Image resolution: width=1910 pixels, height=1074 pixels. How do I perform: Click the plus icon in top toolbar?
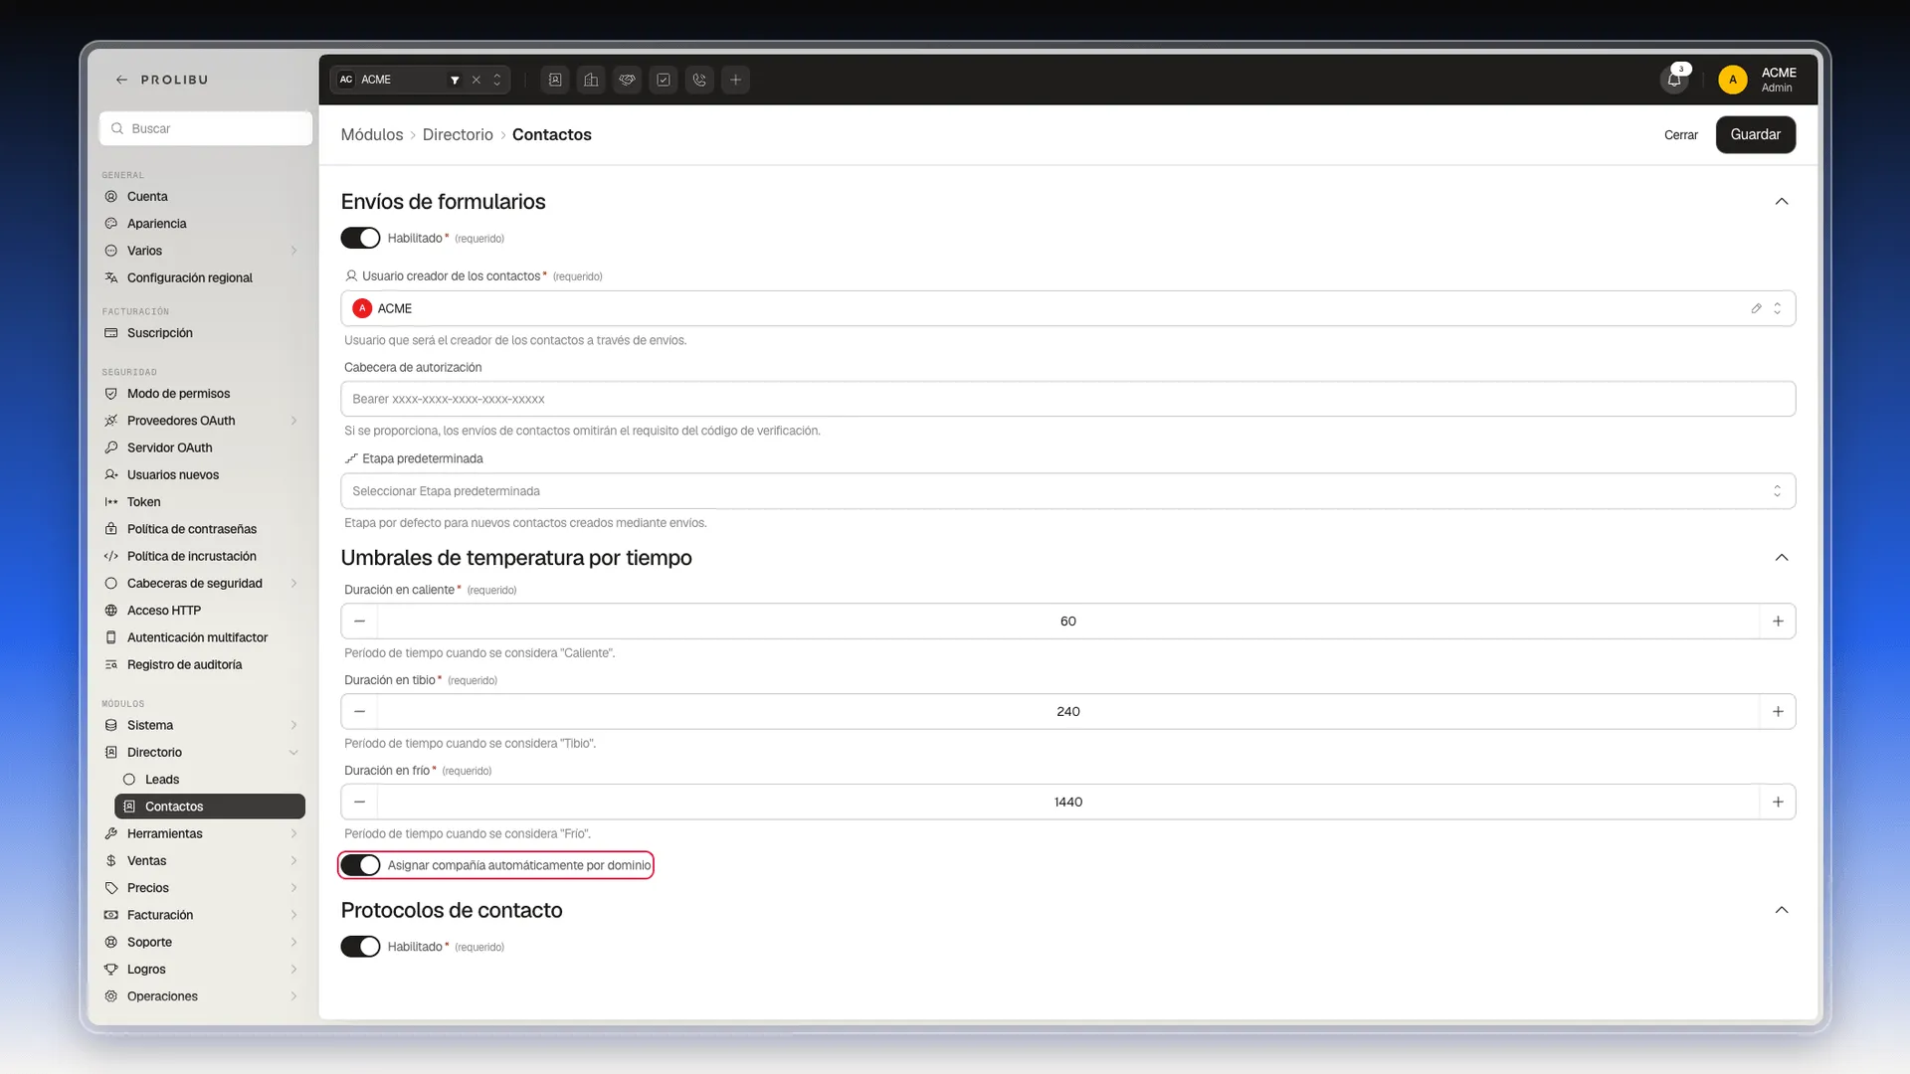[735, 80]
